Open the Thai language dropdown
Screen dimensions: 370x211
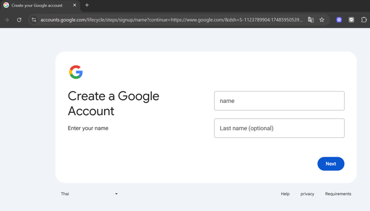(89, 194)
